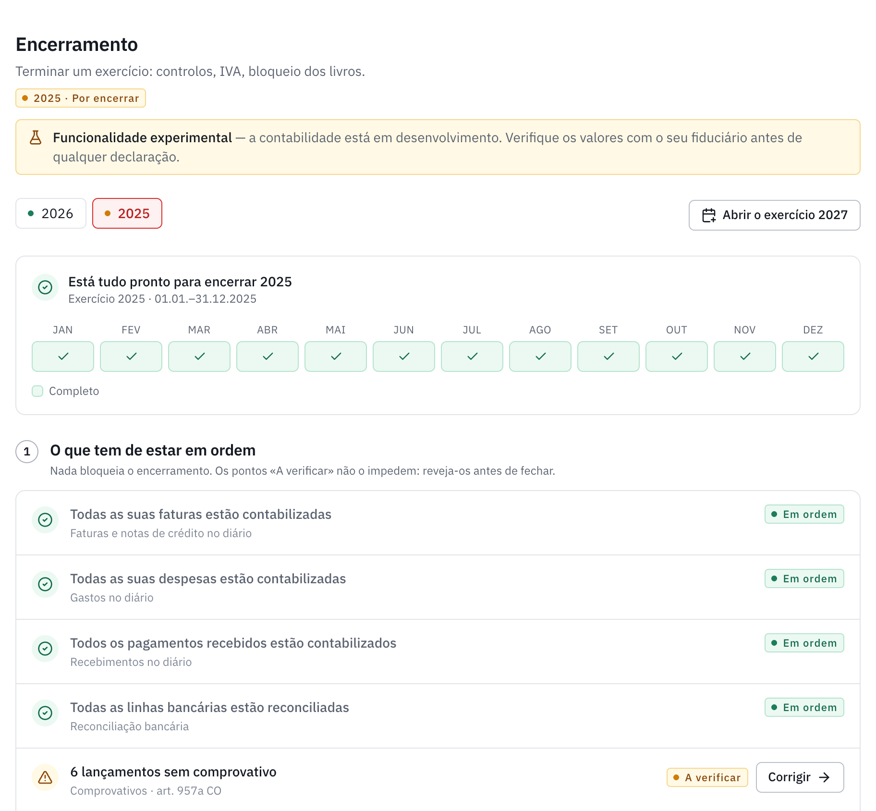876x811 pixels.
Task: Click the check icon beside linhas bancárias reconciliadas
Action: tap(45, 713)
